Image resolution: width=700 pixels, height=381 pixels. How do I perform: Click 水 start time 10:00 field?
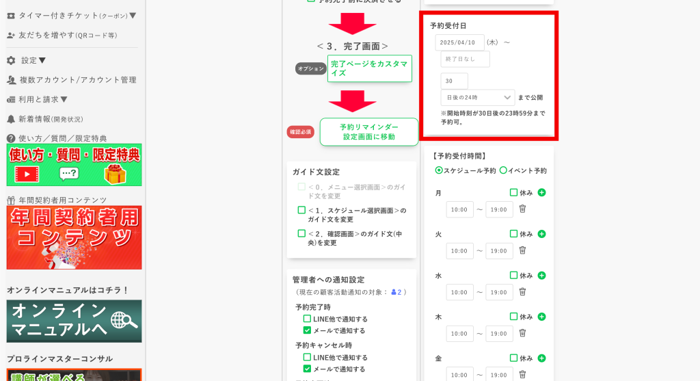coord(460,292)
